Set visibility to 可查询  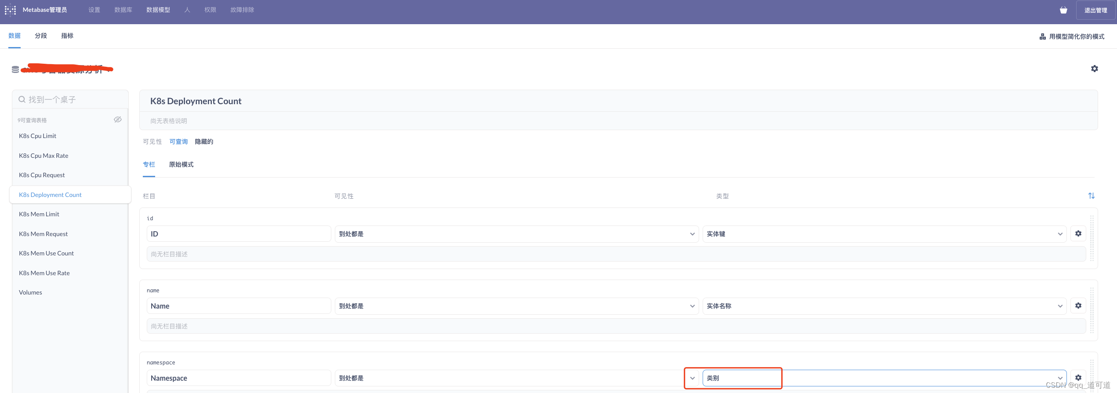coord(178,142)
